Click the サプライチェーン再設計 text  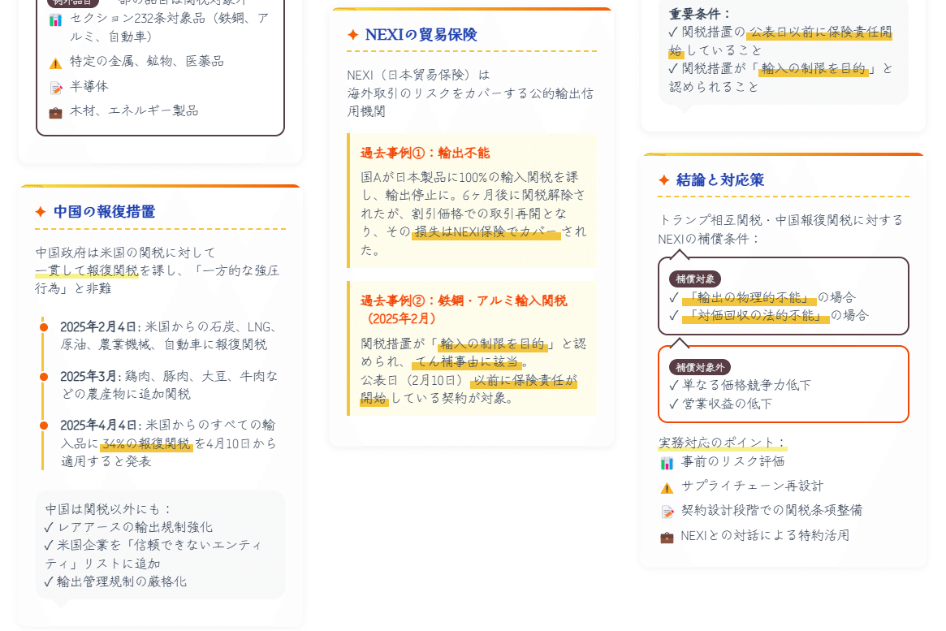(753, 486)
